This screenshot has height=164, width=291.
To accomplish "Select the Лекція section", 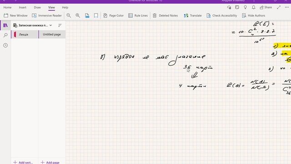I will pyautogui.click(x=25, y=35).
